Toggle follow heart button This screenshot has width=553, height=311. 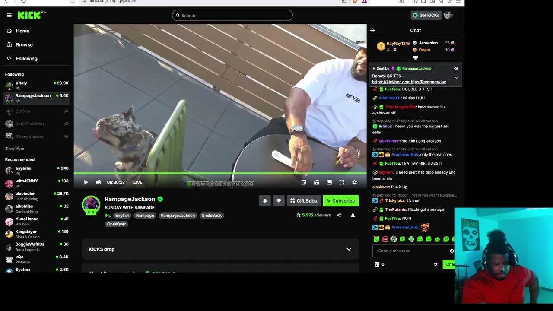pyautogui.click(x=279, y=201)
